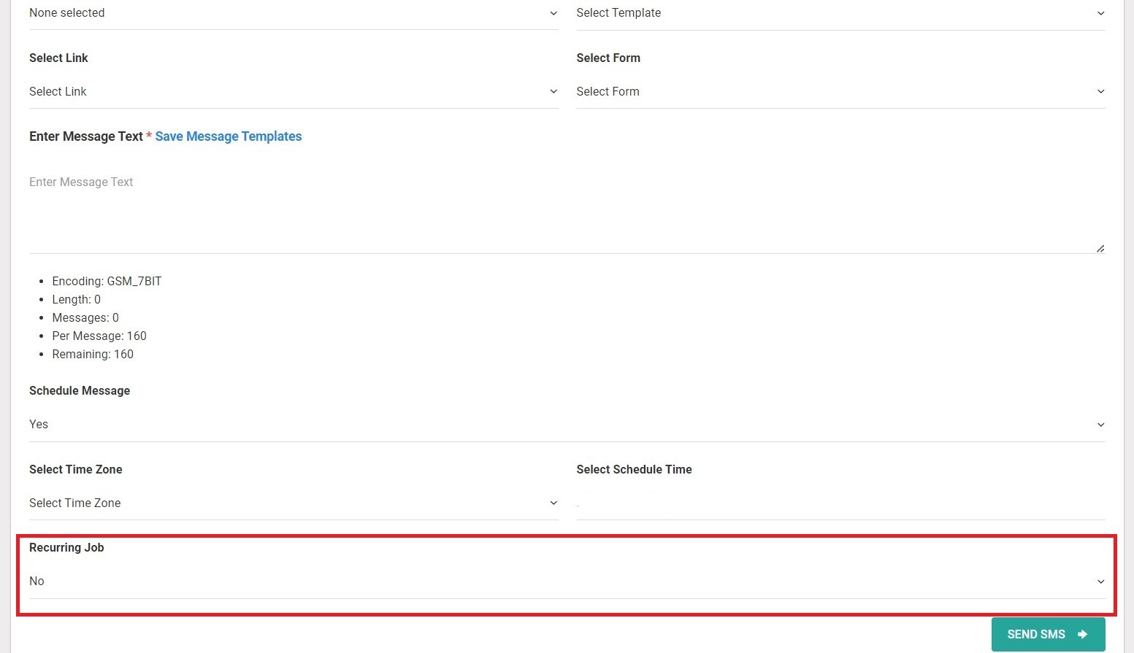Click the 'Per Message: 160' text
The height and width of the screenshot is (653, 1134).
pos(99,336)
